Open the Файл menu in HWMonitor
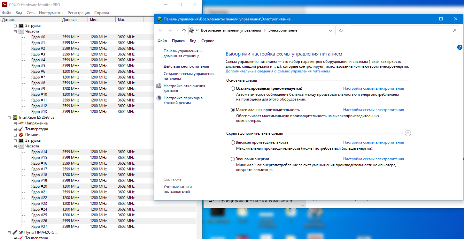Screen dimensions: 464x239 6,13
